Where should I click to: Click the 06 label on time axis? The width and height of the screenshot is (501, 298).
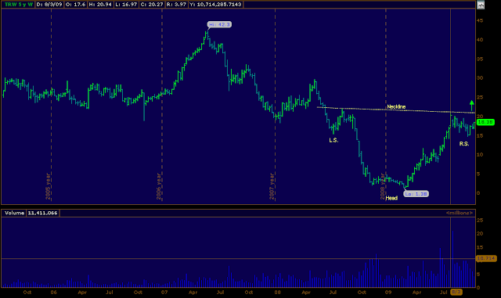click(54, 293)
